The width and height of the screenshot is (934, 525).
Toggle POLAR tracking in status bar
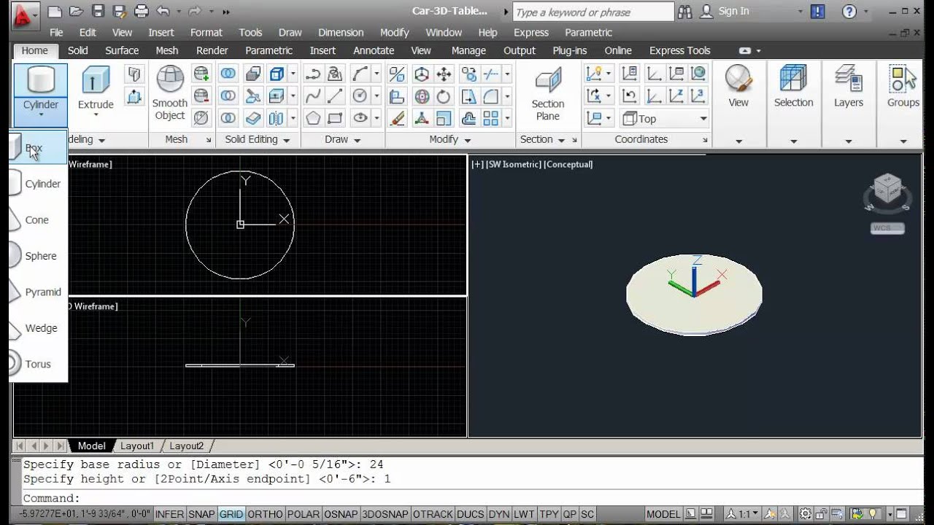[x=303, y=514]
